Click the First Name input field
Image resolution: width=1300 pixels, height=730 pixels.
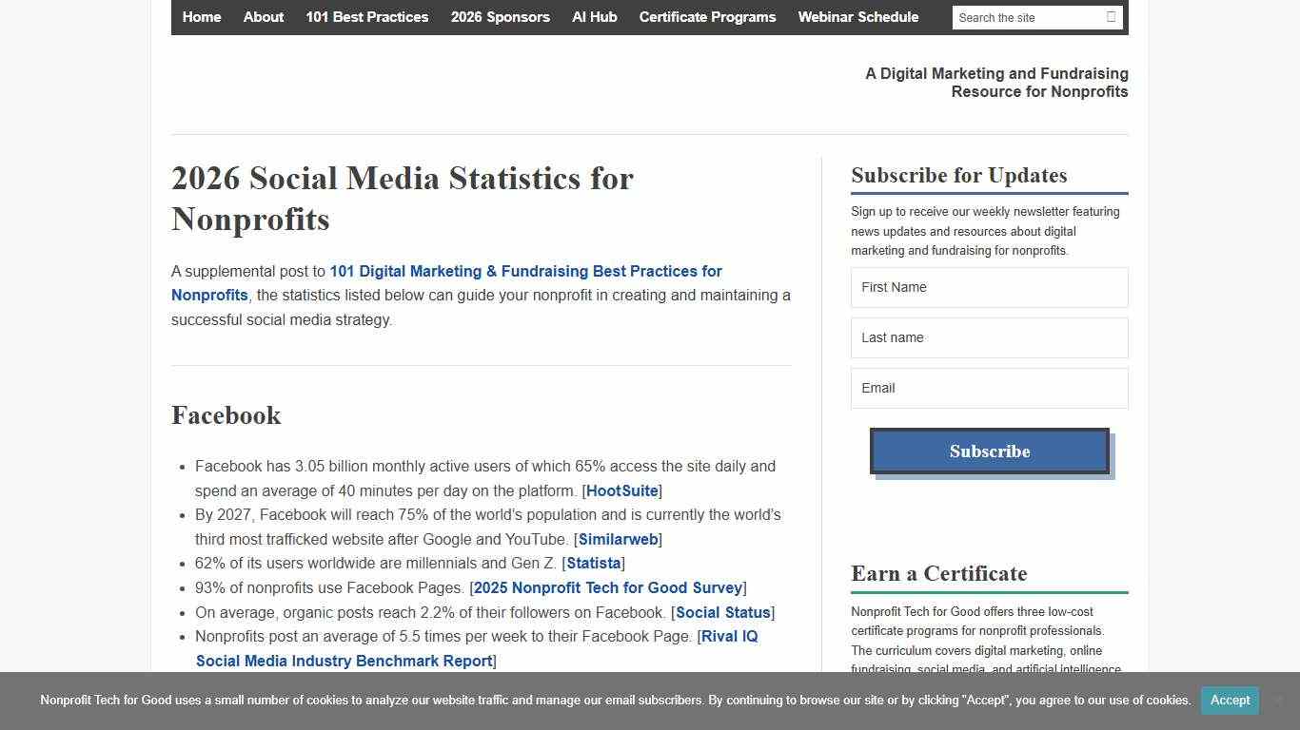(989, 287)
